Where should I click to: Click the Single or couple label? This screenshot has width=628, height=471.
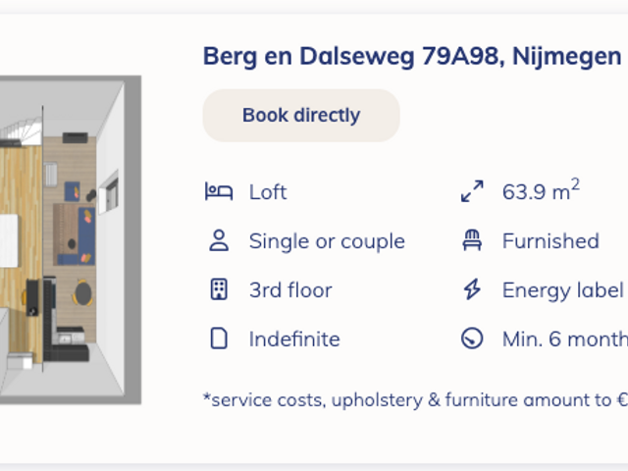click(327, 241)
